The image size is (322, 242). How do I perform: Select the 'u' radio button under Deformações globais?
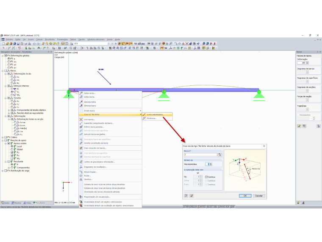[9, 59]
